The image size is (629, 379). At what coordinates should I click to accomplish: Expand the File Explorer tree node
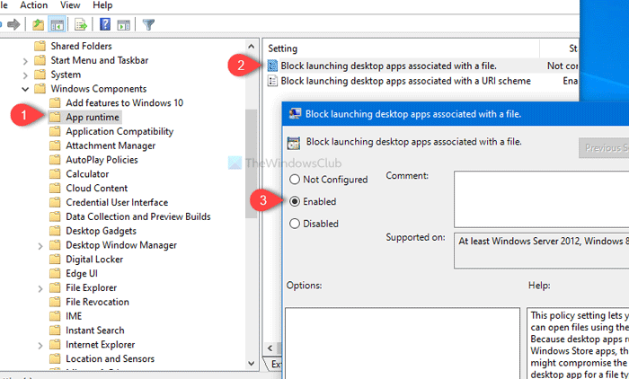tap(40, 288)
